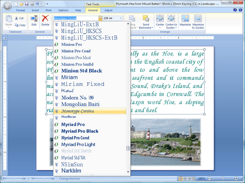Image resolution: width=245 pixels, height=183 pixels.
Task: Switch to the Adjust tab under Text Tools
Action: (x=108, y=10)
